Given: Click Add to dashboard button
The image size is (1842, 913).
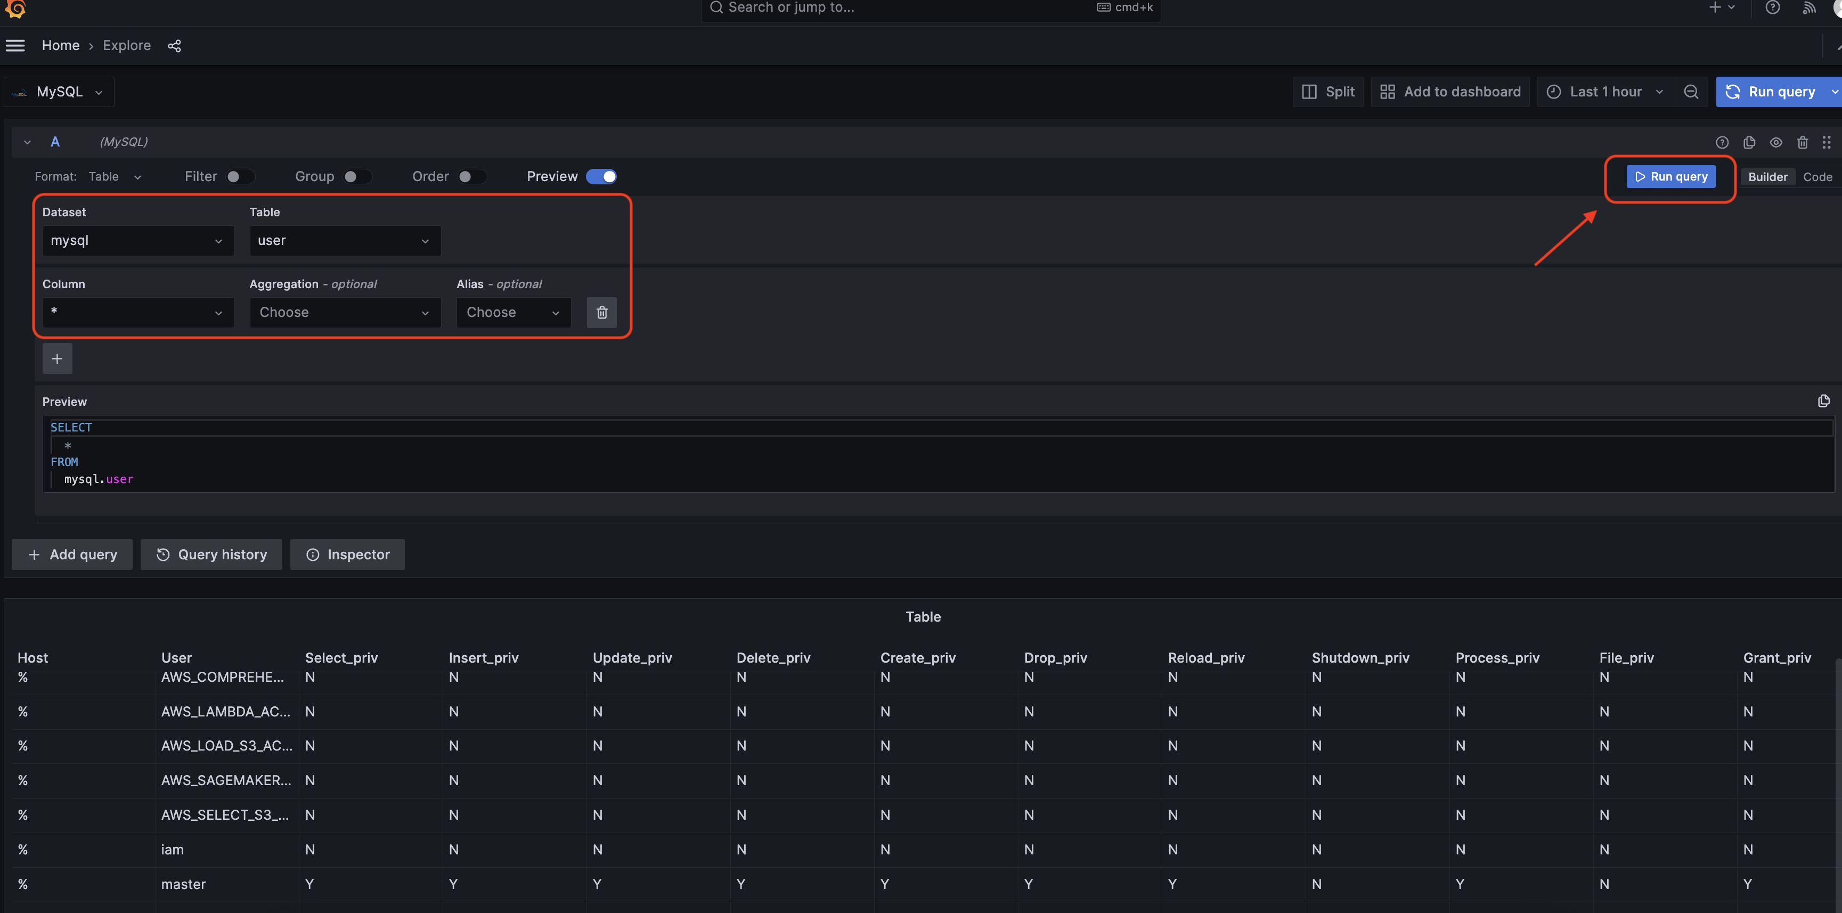Looking at the screenshot, I should click(x=1450, y=92).
